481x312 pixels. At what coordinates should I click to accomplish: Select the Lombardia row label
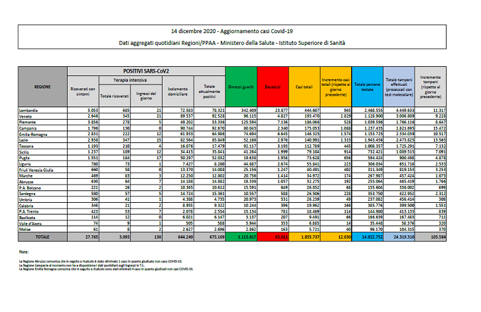(x=29, y=111)
